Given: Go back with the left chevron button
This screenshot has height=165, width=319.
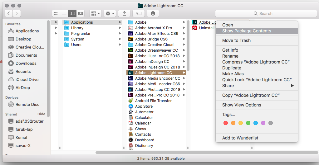Looking at the screenshot, I should (x=8, y=13).
